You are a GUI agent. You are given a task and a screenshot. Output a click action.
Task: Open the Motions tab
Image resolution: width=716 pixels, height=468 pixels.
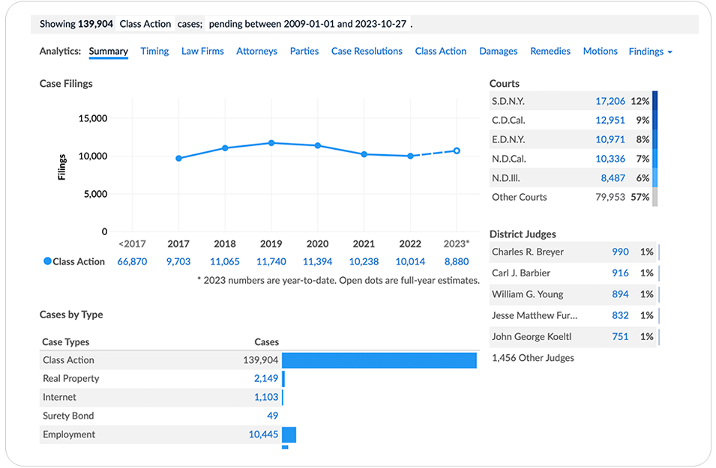pos(600,52)
